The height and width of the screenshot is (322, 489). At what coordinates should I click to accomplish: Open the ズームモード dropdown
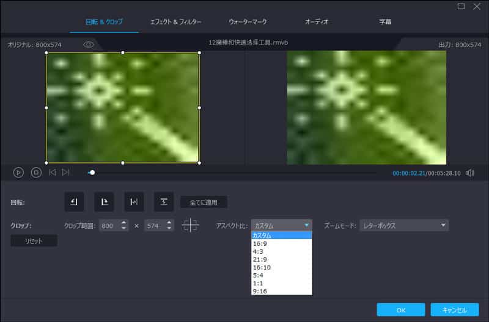coord(404,225)
